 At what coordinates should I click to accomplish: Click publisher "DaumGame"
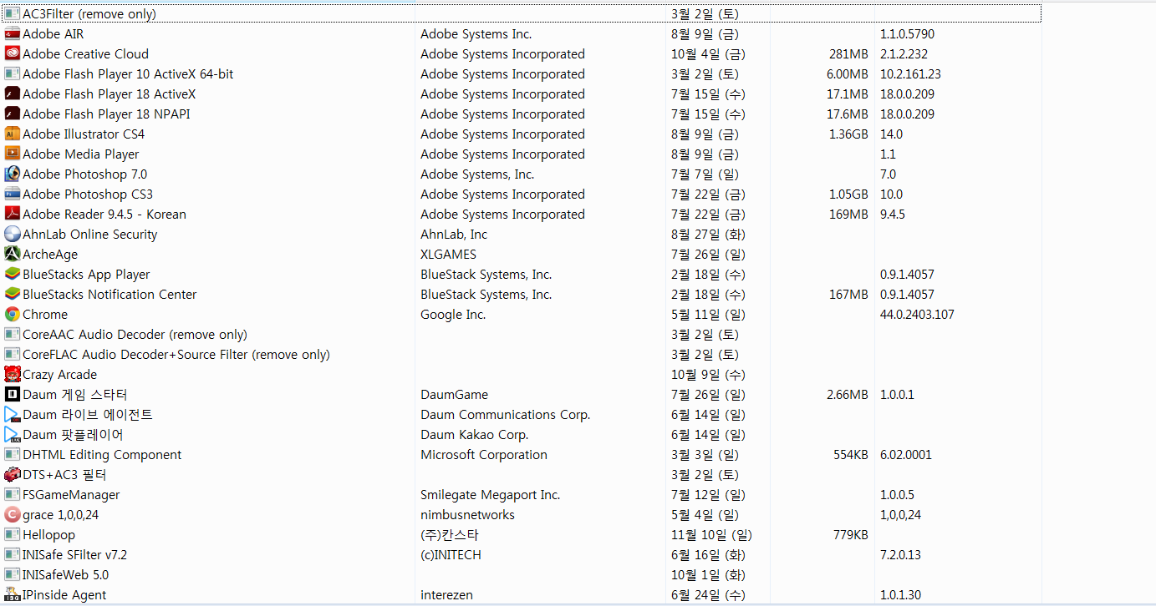coord(454,395)
